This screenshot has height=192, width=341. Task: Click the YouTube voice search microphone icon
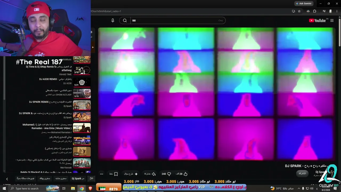click(113, 21)
